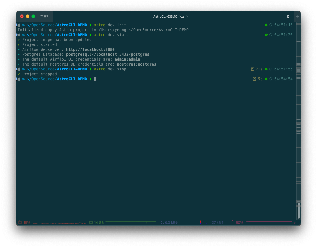
Task: Click the timestamp 04:51:55
Action: 283,69
